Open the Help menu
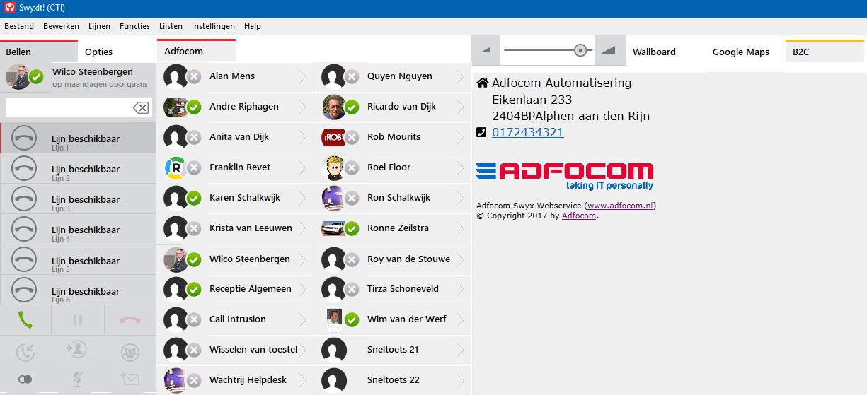Screen dimensions: 867x395 point(253,26)
